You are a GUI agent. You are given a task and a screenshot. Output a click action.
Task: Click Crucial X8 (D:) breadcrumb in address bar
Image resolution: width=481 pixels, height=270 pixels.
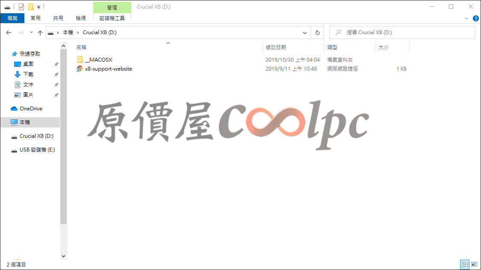click(x=100, y=32)
